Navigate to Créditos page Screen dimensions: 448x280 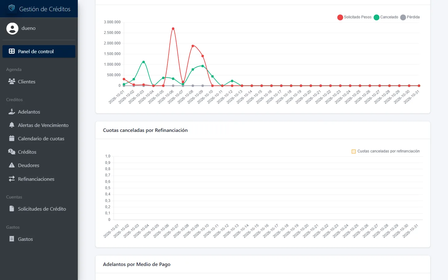39,152
